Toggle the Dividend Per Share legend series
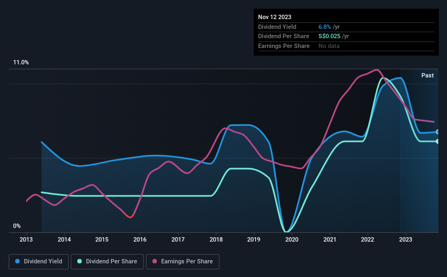The height and width of the screenshot is (277, 447). tap(107, 262)
